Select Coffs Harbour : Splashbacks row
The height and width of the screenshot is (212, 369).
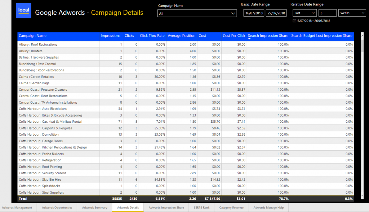tap(186, 186)
